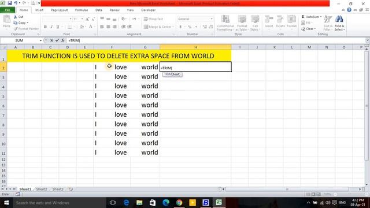Open the File tab
Viewport: 370px width, 208px height.
coord(8,10)
